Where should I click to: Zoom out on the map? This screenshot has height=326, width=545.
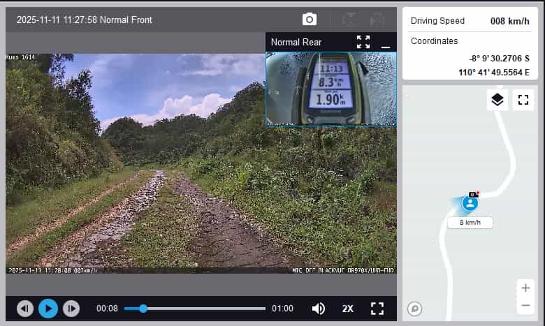525,305
